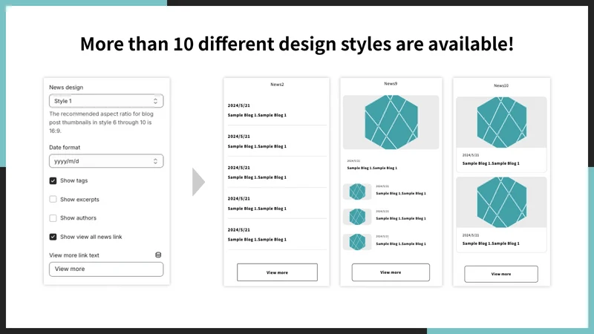
Task: Click Sample Blog title in first News10 card
Action: click(x=491, y=163)
